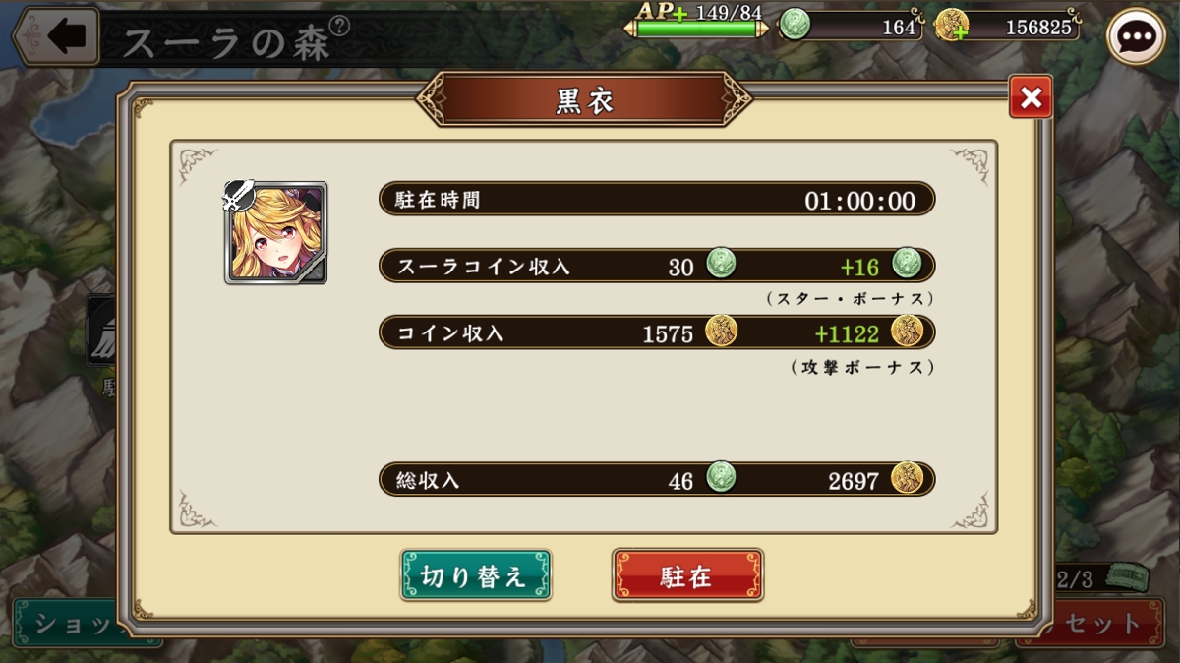The width and height of the screenshot is (1180, 663).
Task: Close the 黒衣 dialog with red X
Action: pos(1031,96)
